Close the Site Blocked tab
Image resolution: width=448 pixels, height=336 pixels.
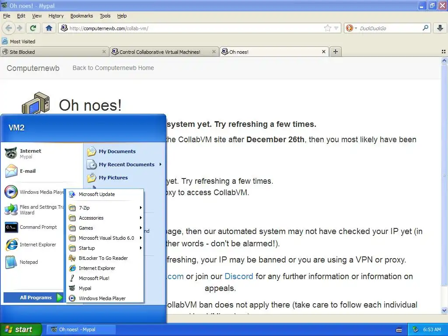(x=104, y=52)
